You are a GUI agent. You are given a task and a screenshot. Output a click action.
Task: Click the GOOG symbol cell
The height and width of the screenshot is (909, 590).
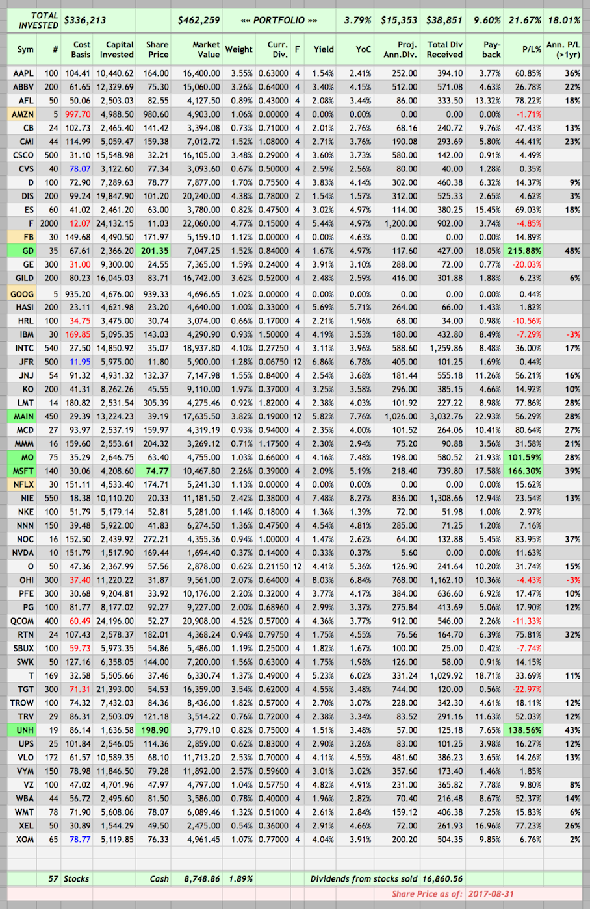pos(23,293)
